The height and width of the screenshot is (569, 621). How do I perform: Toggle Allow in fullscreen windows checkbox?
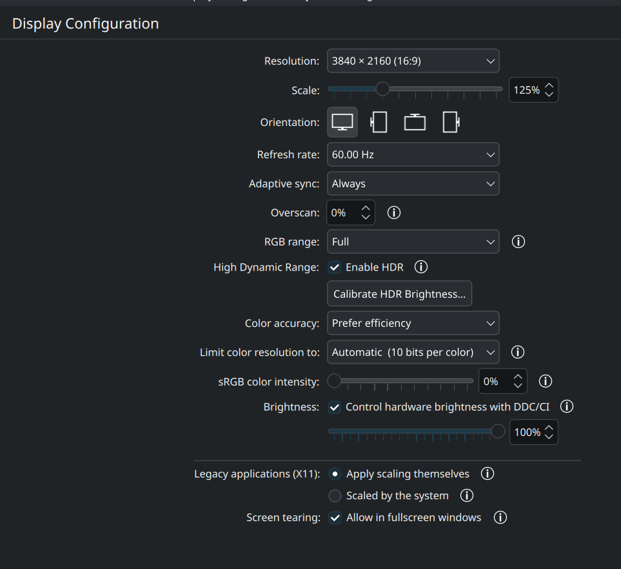click(x=335, y=518)
